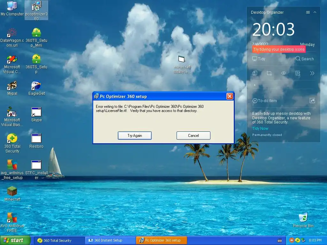Click Cancel in the Pc Optimizer dialog

point(193,136)
